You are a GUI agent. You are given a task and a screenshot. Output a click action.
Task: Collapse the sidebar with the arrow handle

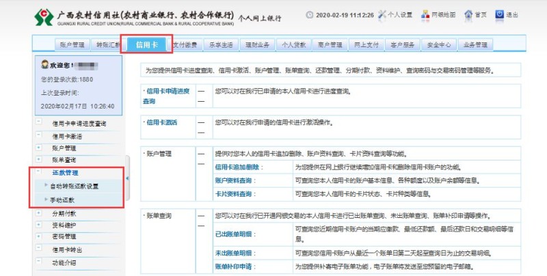[x=127, y=178]
